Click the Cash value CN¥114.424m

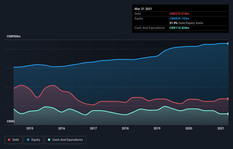pos(179,28)
